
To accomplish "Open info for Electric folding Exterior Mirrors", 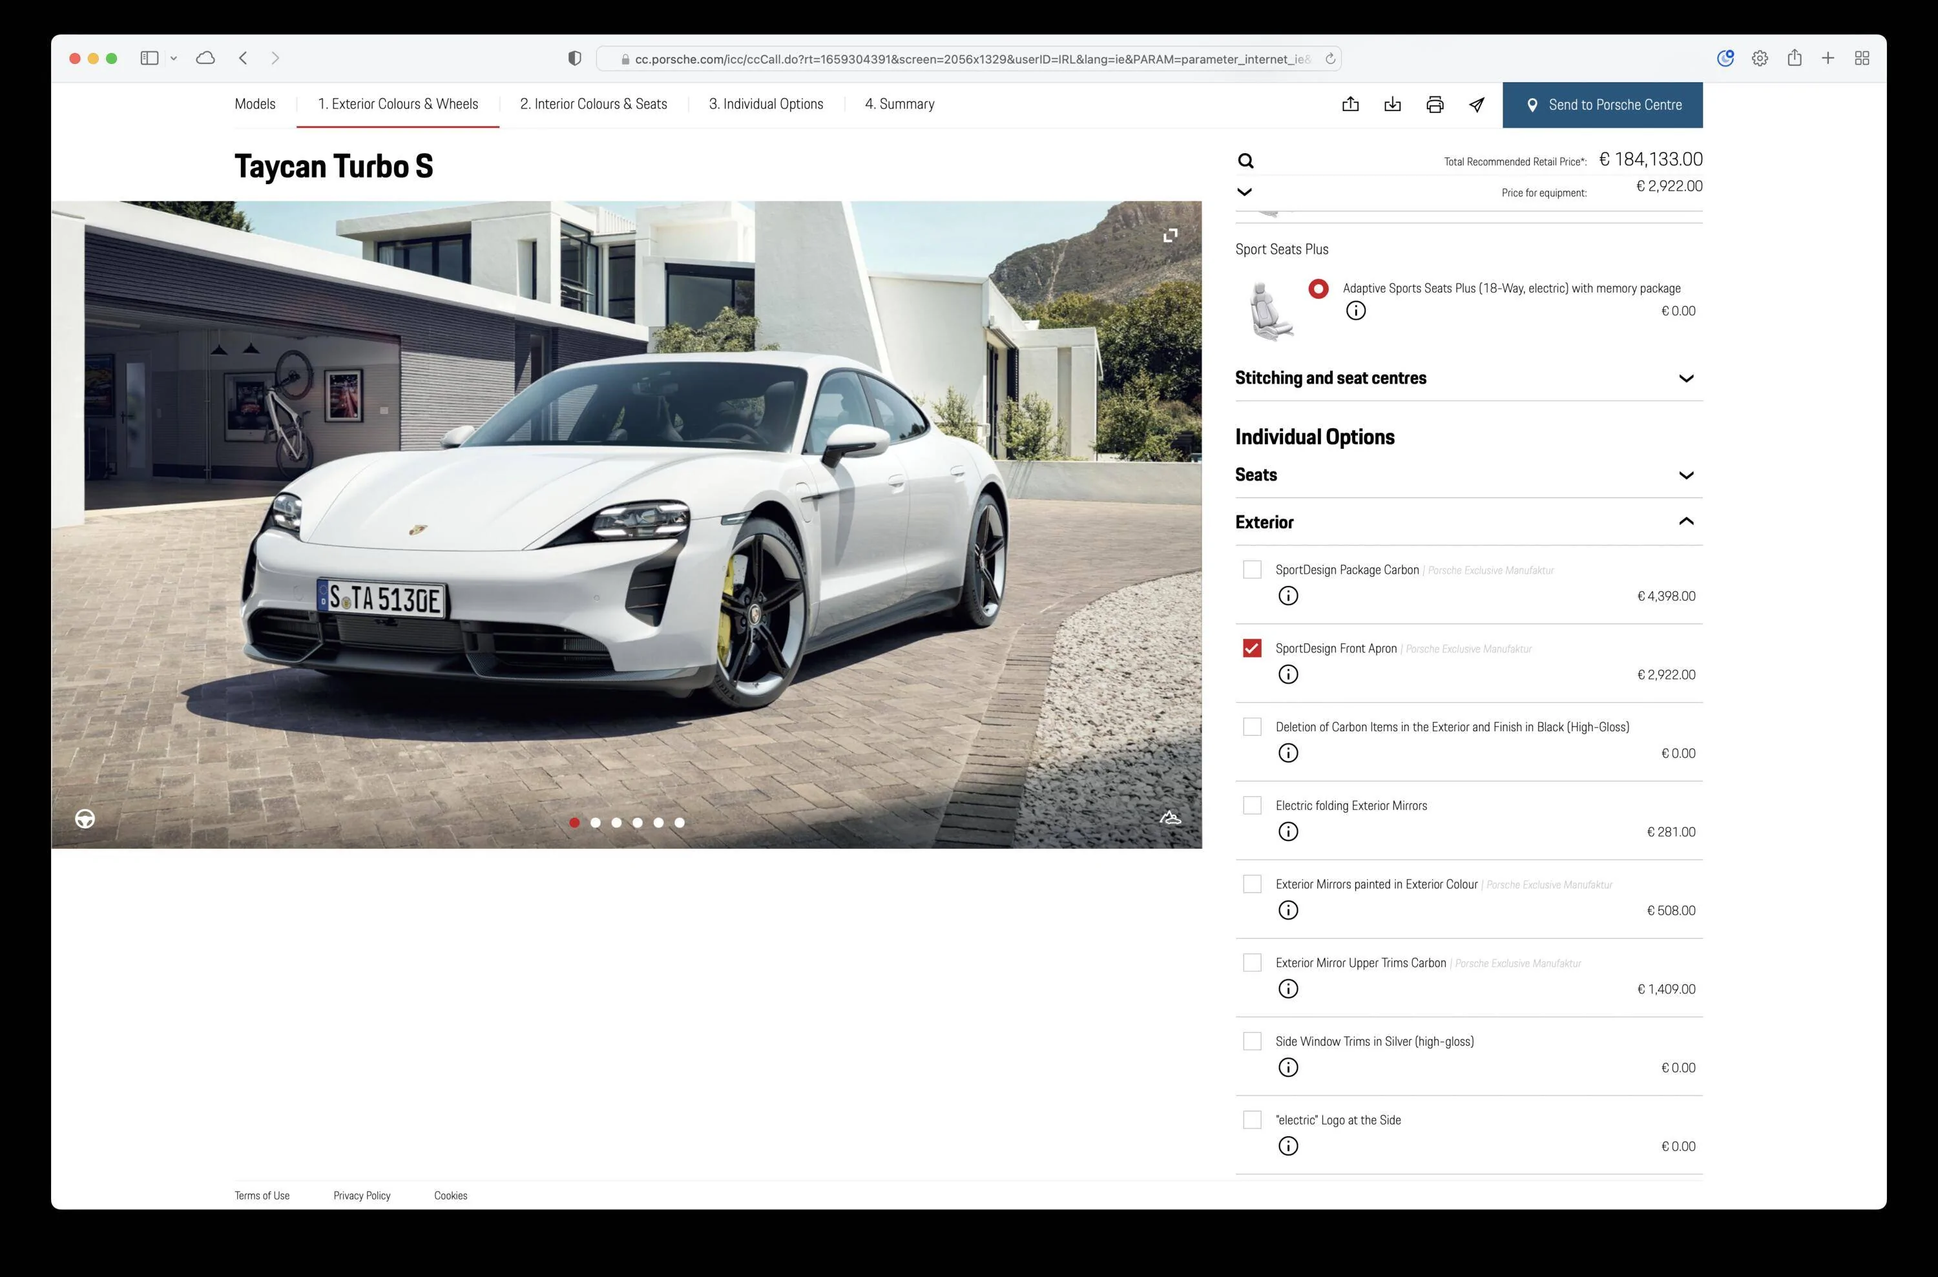I will (1287, 831).
